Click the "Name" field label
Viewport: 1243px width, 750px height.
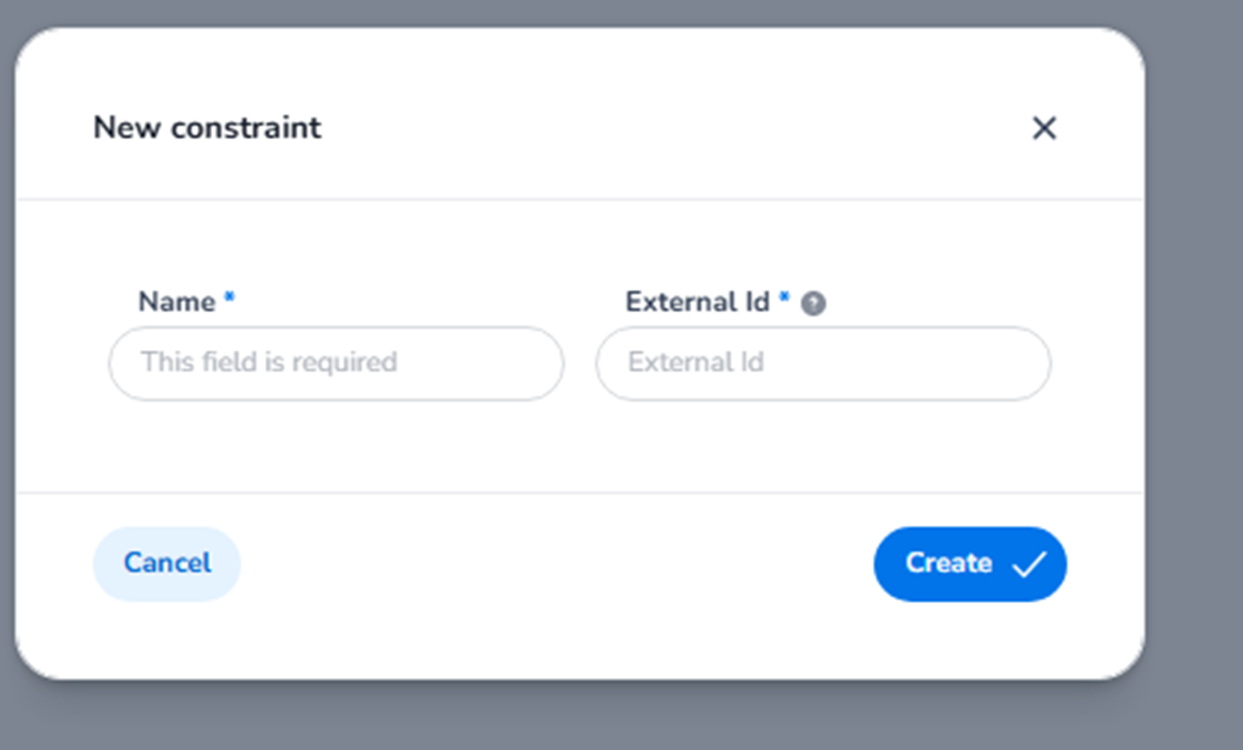(x=177, y=302)
